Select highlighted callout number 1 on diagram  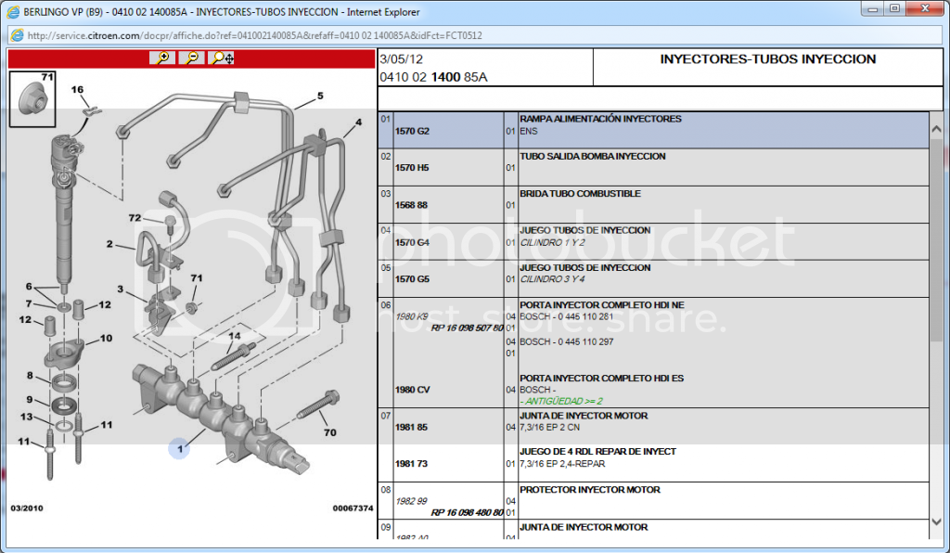(179, 449)
